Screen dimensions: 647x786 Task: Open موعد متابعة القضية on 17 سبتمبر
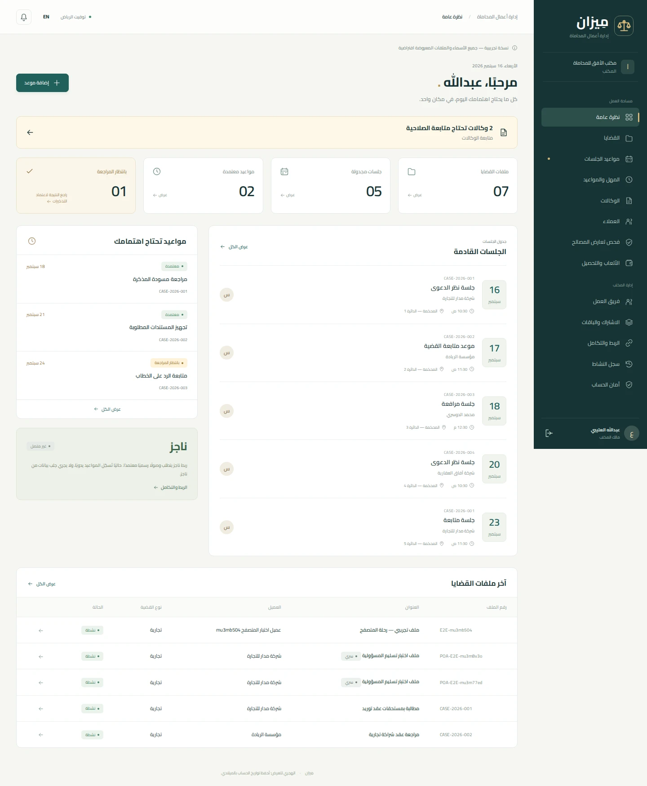pos(363,353)
